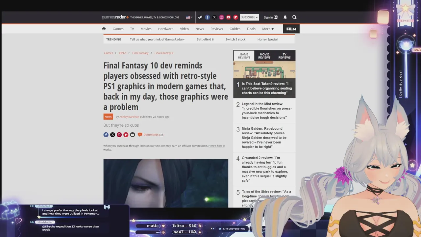
Task: Share the article on Flipboard
Action: pyautogui.click(x=126, y=135)
